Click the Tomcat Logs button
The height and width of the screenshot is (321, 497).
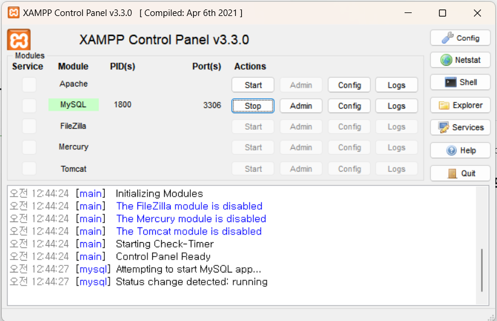pos(396,169)
